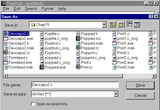
Task: Click the Save button
Action: (140, 85)
